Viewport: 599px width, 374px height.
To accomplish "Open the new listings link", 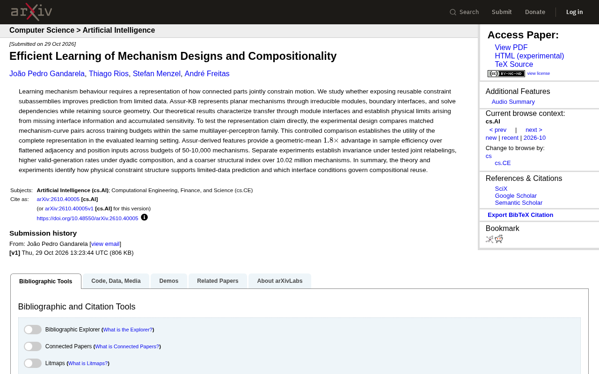I will [x=491, y=138].
